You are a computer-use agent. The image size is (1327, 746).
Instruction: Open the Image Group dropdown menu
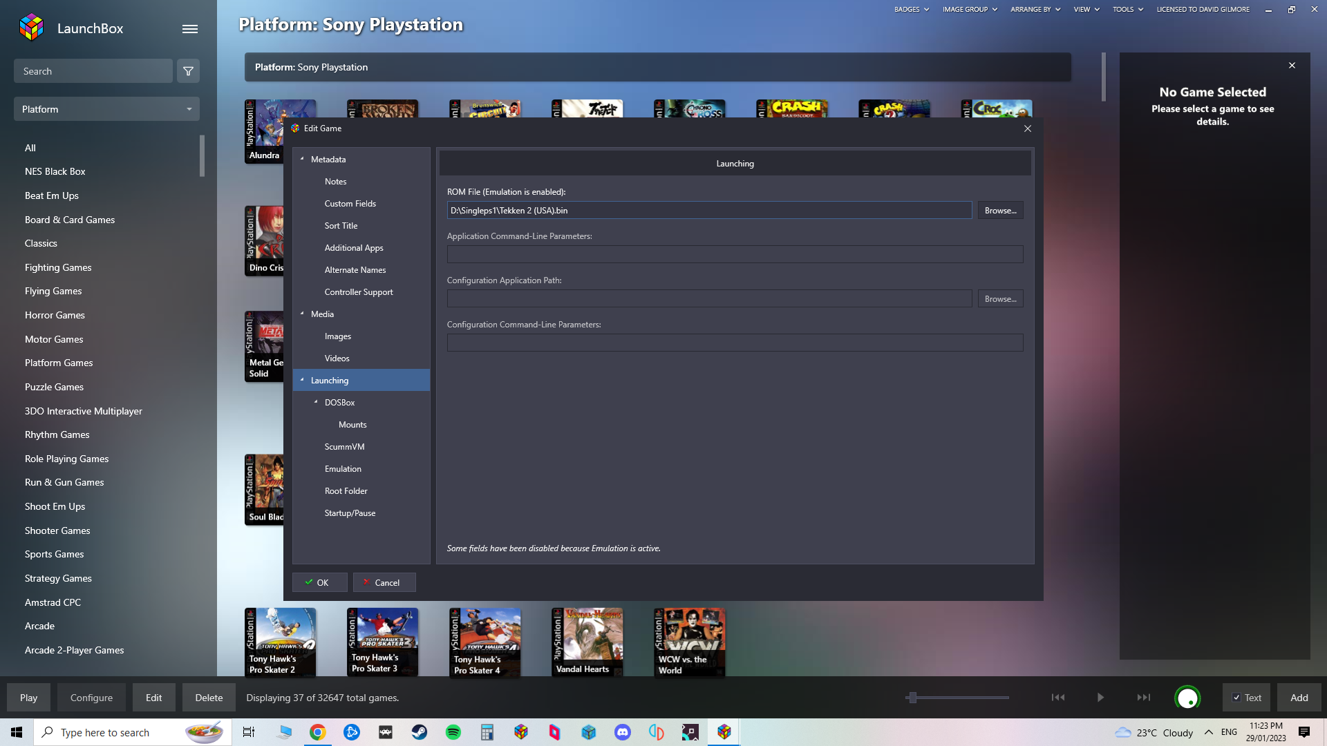970,10
